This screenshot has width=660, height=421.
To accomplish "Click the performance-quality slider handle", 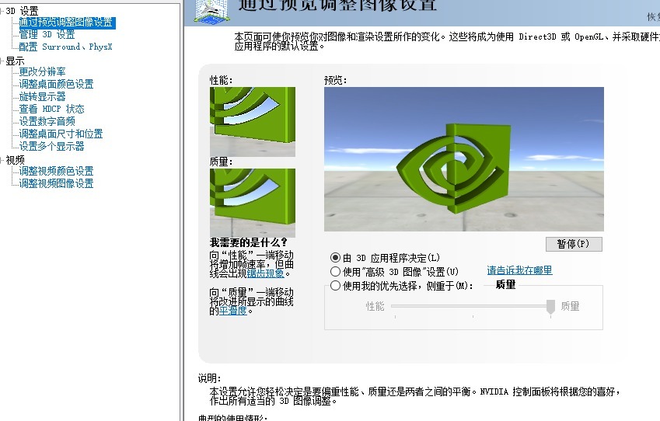I will (x=550, y=307).
